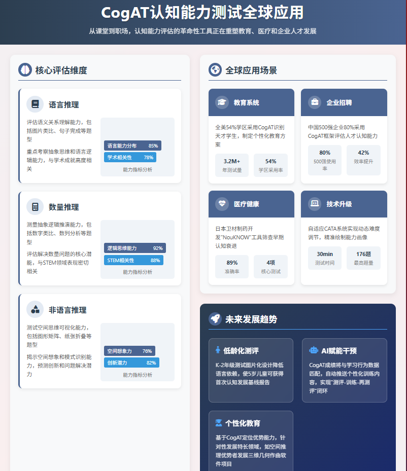Click the 未来发展趋势 section heading
This screenshot has height=471, width=407.
click(x=251, y=319)
